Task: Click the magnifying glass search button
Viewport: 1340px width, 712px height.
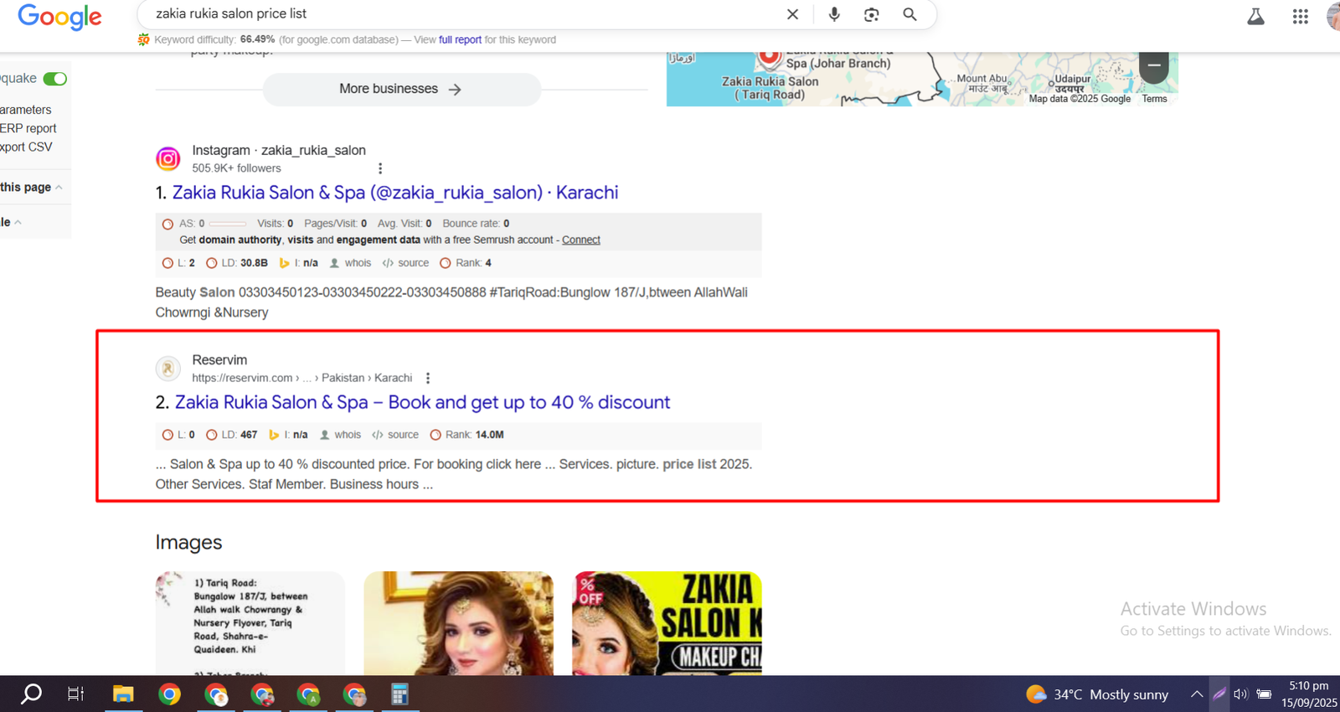Action: [x=910, y=14]
